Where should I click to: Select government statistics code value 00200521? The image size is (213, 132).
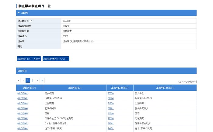coord(67,21)
